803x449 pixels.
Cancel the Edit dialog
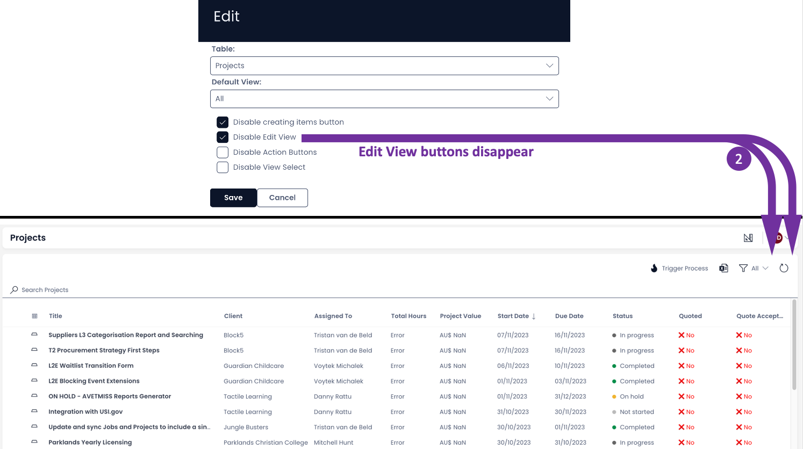coord(282,198)
